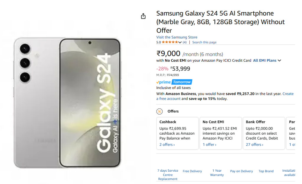Image resolution: width=302 pixels, height=184 pixels.
Task: Click the Pay on Delivery feature
Action: [242, 171]
